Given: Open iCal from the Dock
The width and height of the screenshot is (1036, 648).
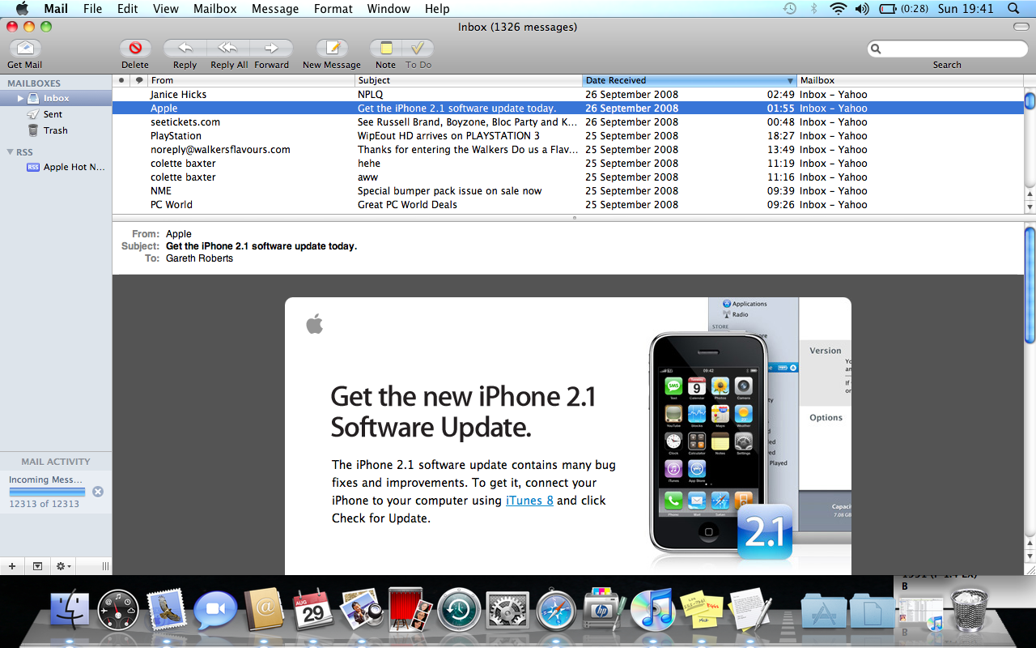Looking at the screenshot, I should [x=313, y=609].
